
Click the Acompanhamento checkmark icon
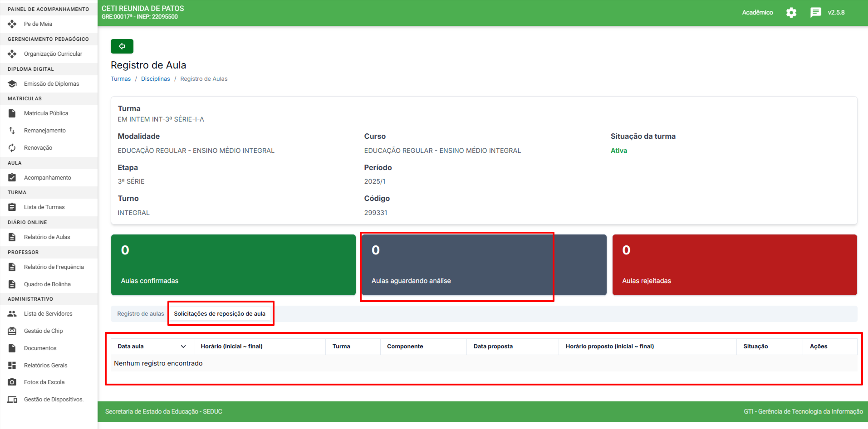(x=12, y=178)
